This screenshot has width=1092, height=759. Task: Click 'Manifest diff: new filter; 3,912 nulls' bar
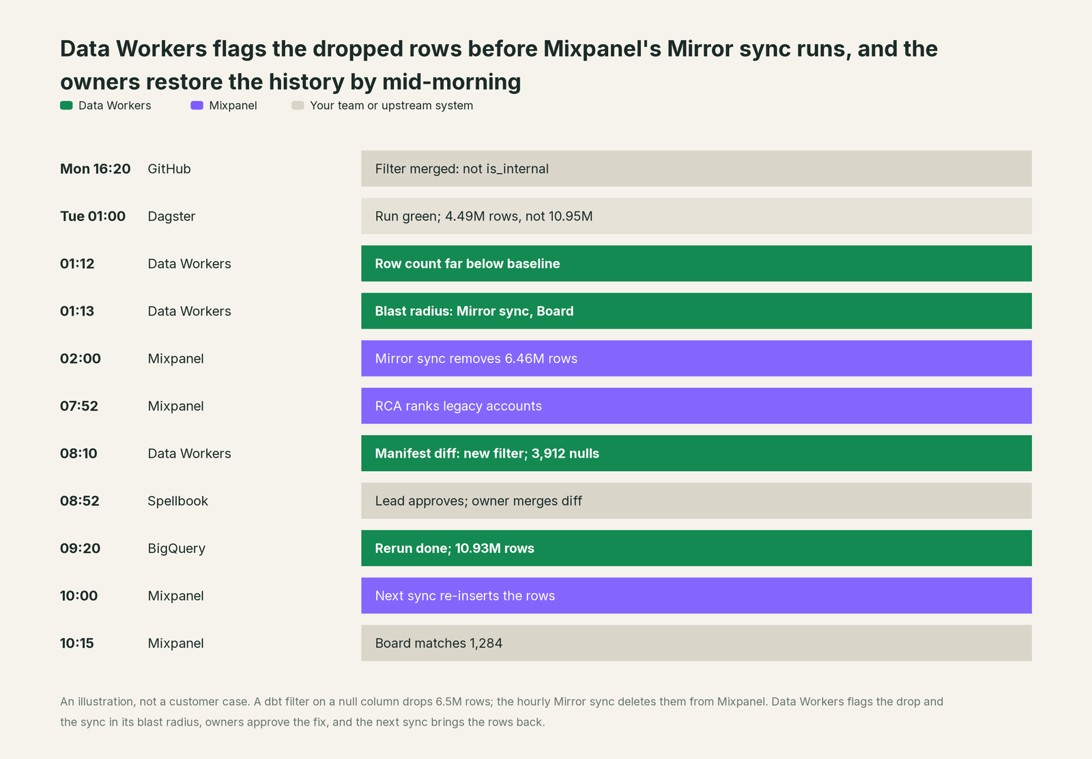(696, 453)
